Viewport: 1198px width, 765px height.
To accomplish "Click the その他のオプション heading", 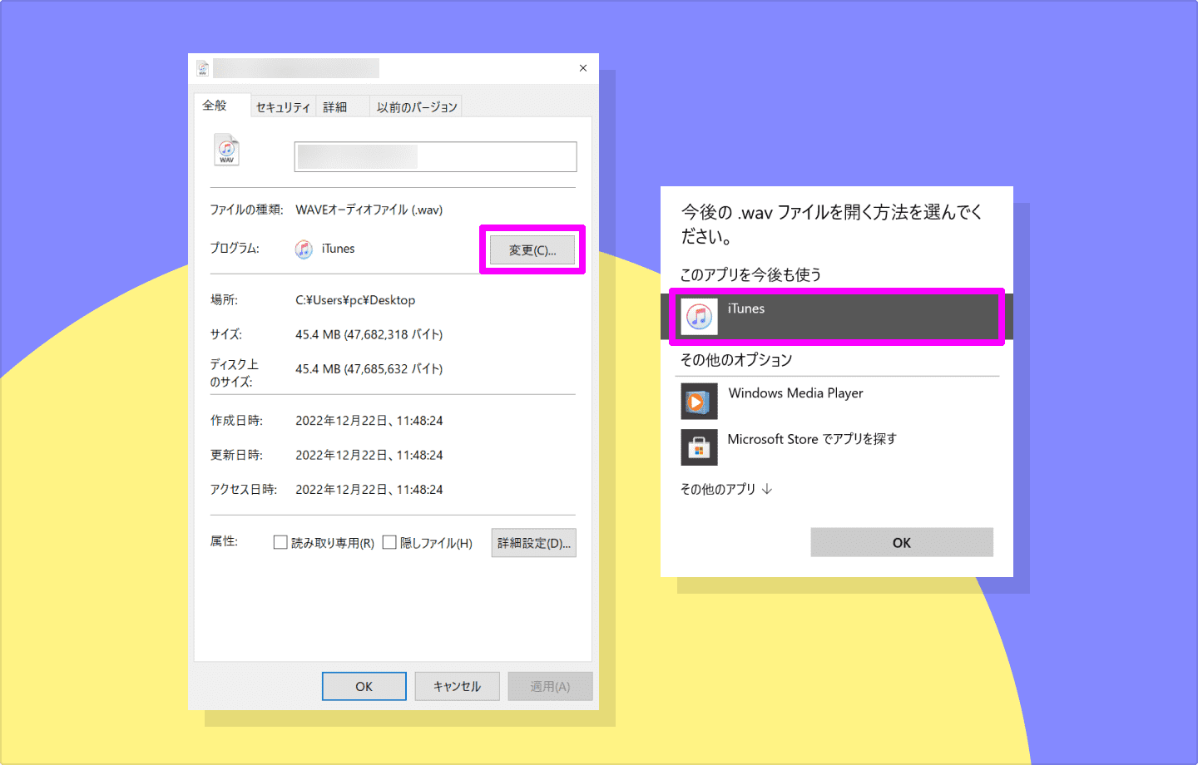I will tap(736, 360).
